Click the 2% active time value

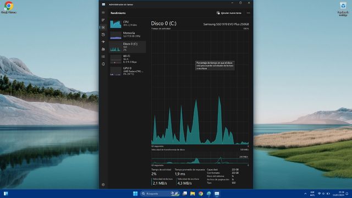click(x=154, y=174)
